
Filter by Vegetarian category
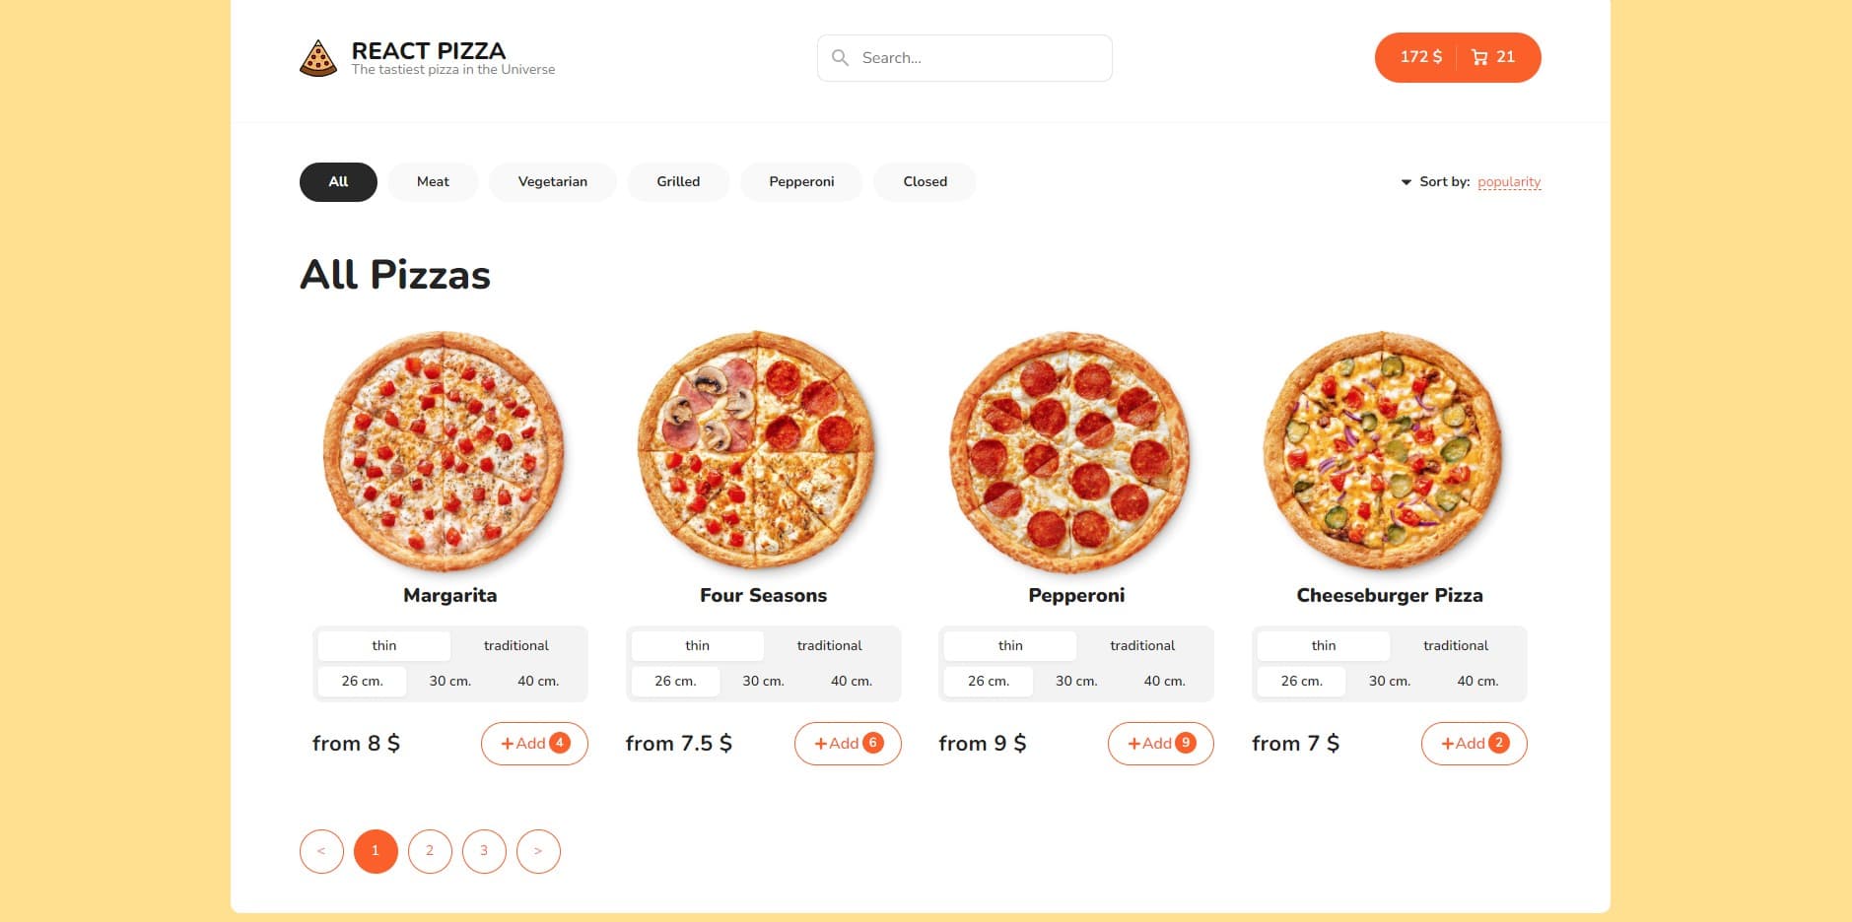click(x=552, y=182)
